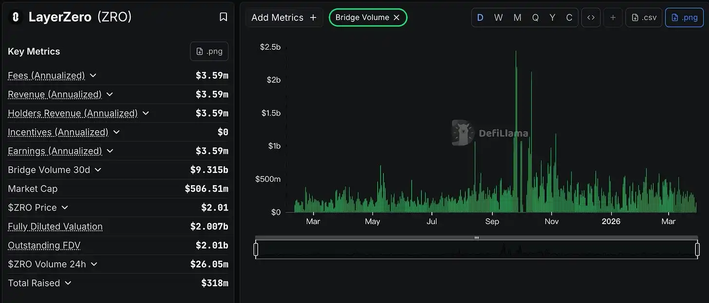Click the bookmark icon next to LayerZero
The height and width of the screenshot is (303, 709).
coord(223,17)
